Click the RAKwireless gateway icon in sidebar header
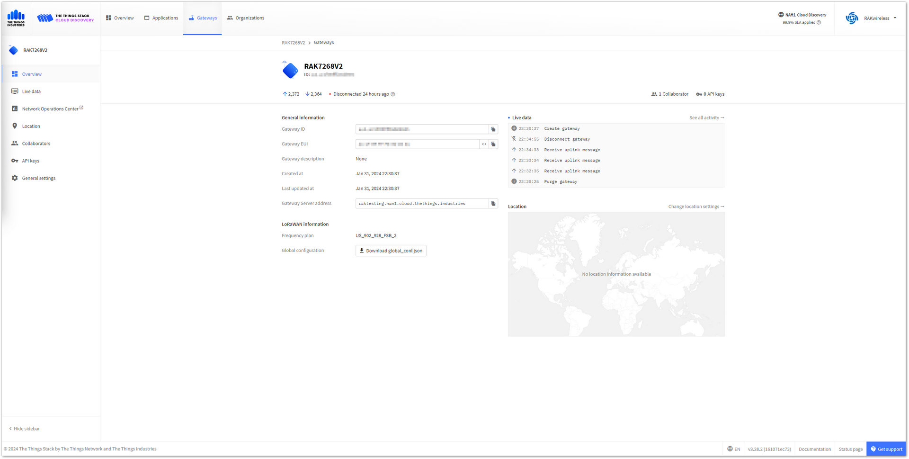Viewport: 909px width, 459px height. (x=13, y=50)
